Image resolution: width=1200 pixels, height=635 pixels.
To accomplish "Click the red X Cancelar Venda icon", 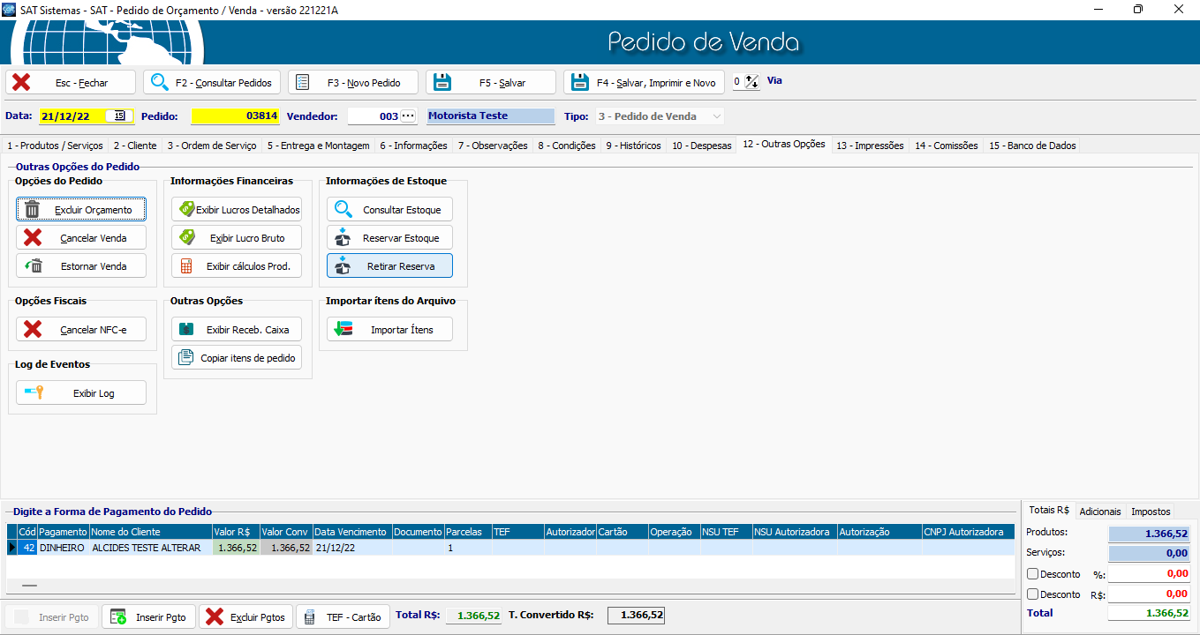I will [33, 238].
